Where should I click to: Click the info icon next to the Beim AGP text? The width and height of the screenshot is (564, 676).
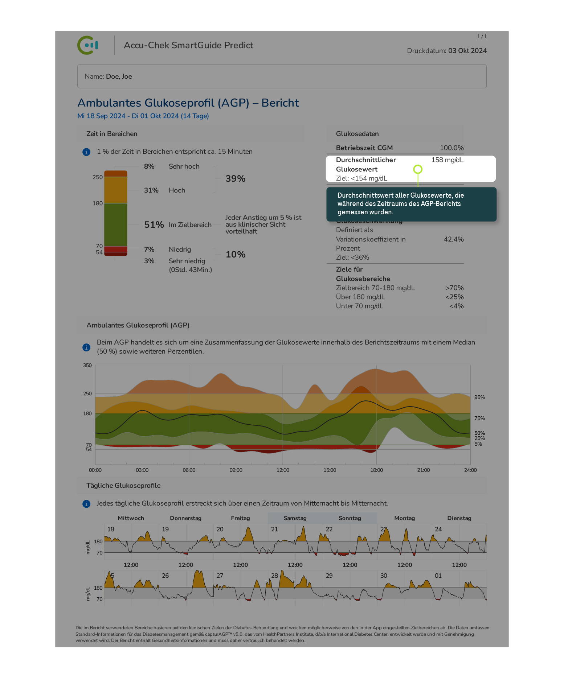(x=86, y=347)
